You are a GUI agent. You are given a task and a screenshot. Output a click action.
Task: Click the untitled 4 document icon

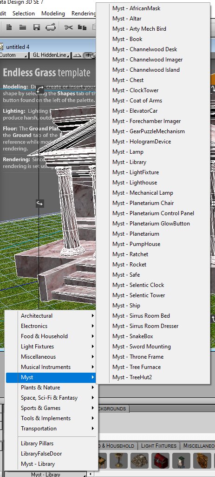pyautogui.click(x=1, y=47)
